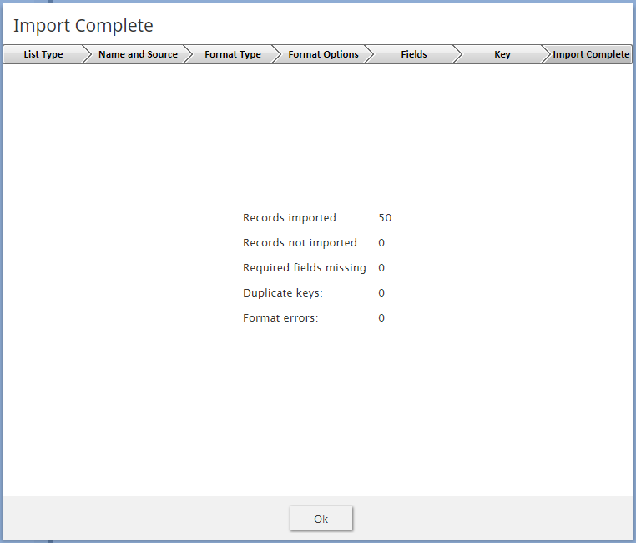Click the Records imported label
The width and height of the screenshot is (636, 543).
coord(291,218)
